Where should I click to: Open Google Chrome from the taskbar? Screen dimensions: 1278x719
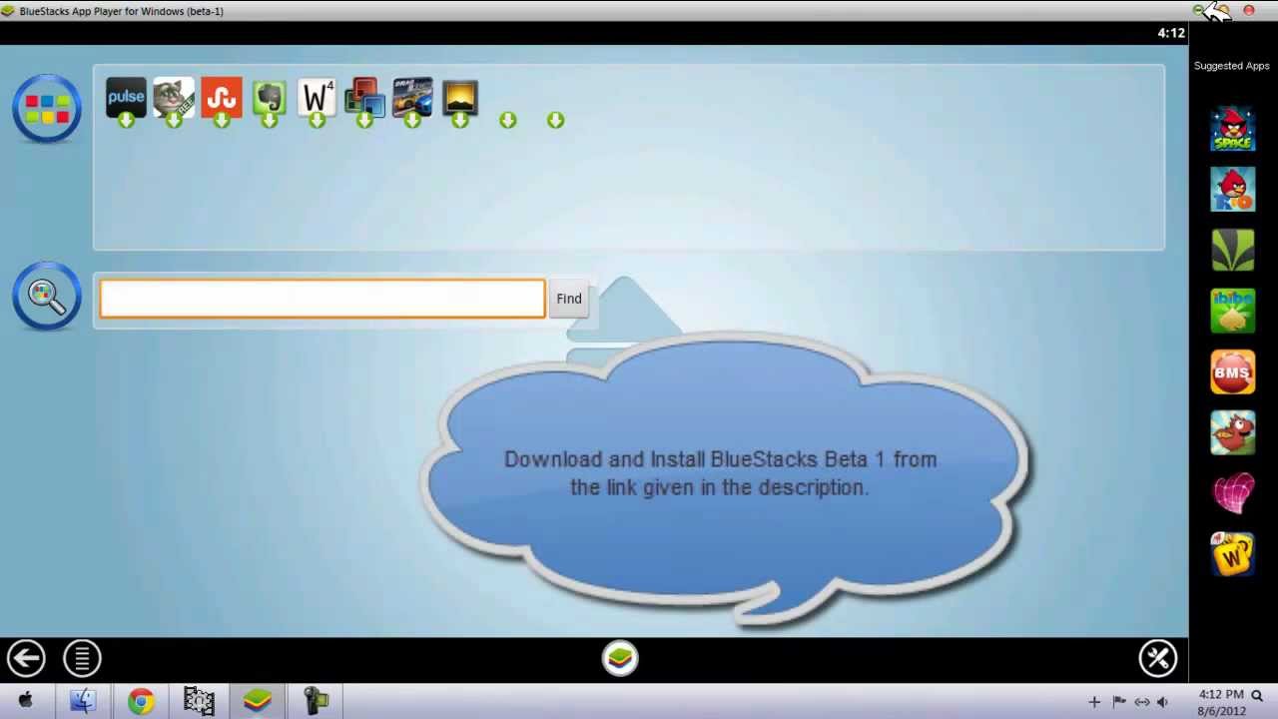(x=141, y=701)
